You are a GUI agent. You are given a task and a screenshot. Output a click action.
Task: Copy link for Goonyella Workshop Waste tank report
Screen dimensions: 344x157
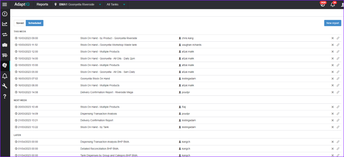click(x=338, y=45)
